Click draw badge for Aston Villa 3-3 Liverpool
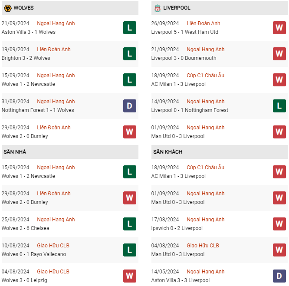Viewport: 289px width, 286px height. pos(279,276)
